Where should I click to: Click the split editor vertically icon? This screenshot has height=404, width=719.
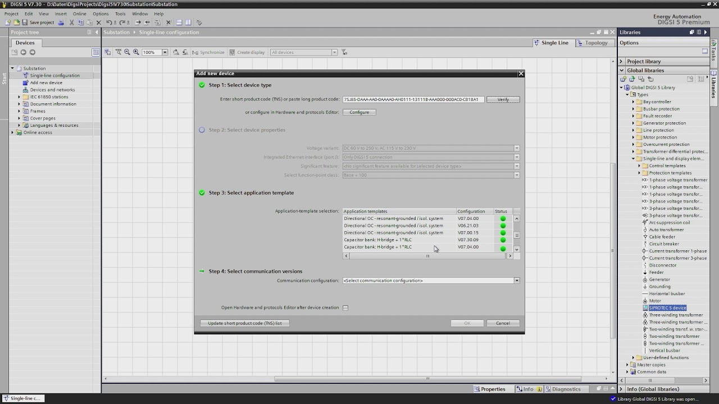tap(188, 22)
